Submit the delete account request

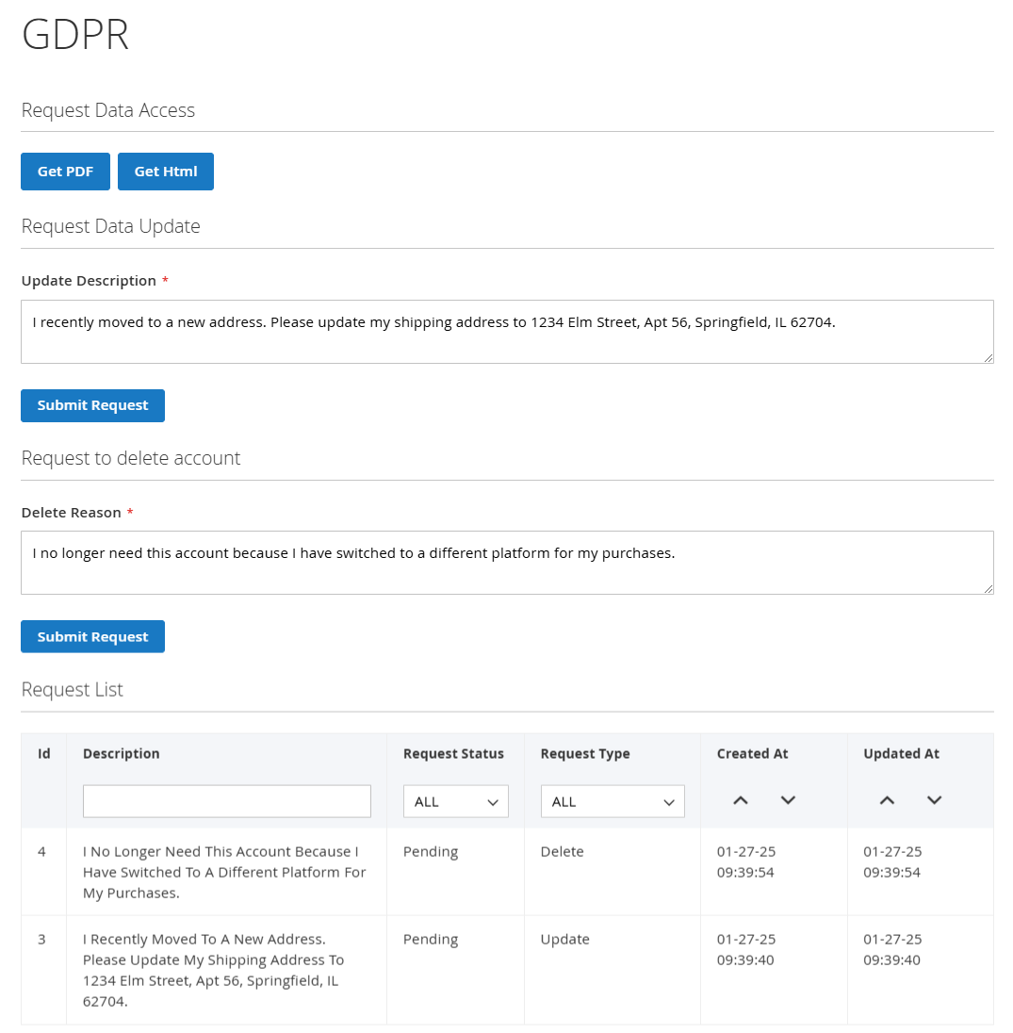(x=92, y=636)
